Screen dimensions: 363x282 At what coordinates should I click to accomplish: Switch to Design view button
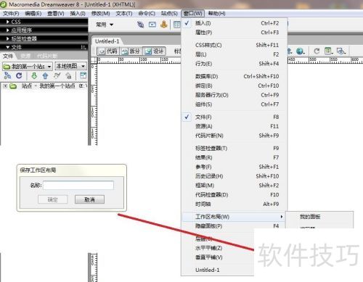(154, 51)
